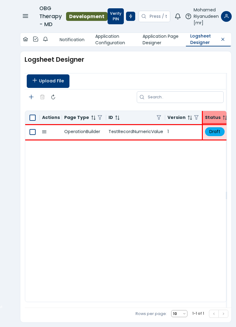Open the rows per page dropdown
The image size is (236, 327).
point(179,313)
